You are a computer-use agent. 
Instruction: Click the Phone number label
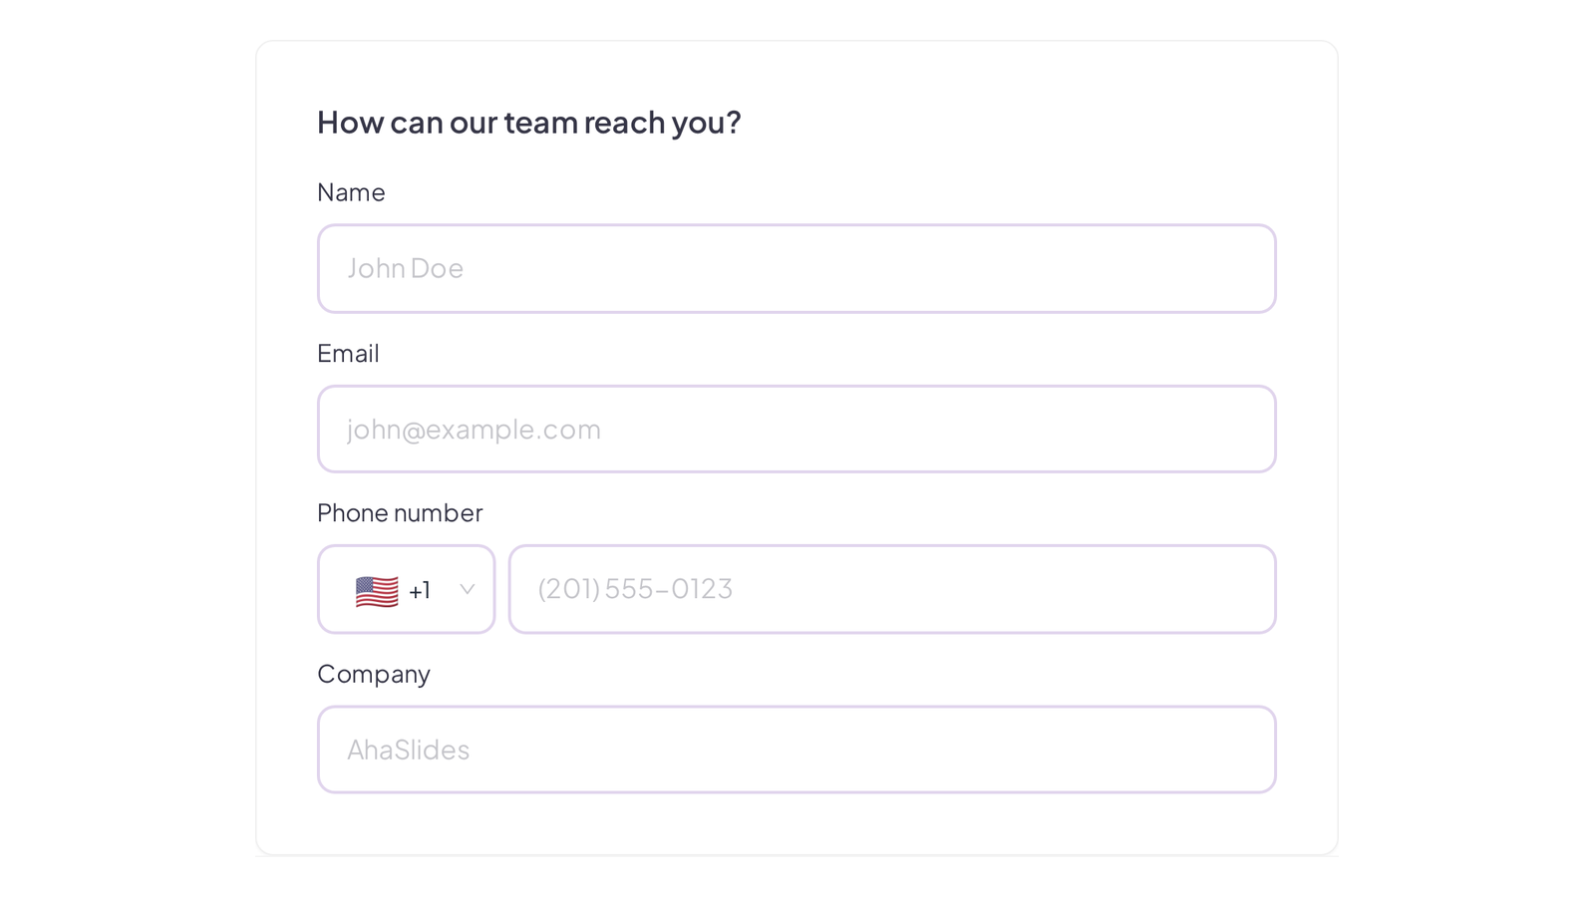click(400, 513)
